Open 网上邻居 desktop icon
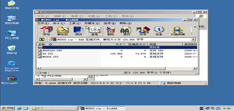The height and width of the screenshot is (111, 234). (12, 35)
